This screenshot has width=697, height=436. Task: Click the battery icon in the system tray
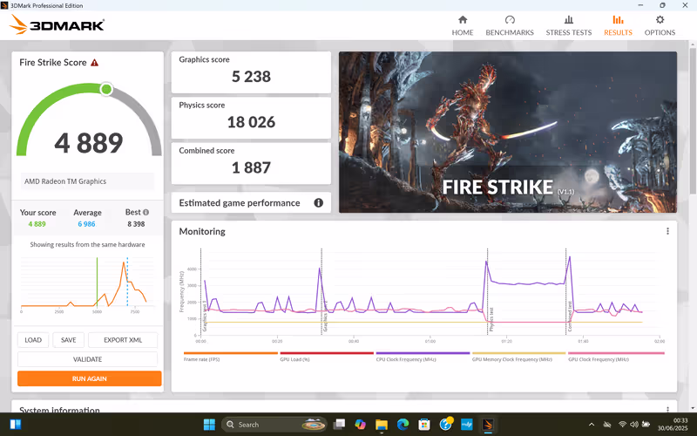coord(646,425)
